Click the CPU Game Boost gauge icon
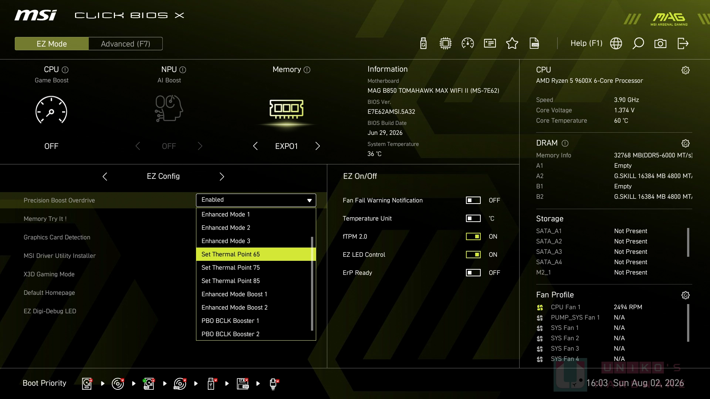 51,110
